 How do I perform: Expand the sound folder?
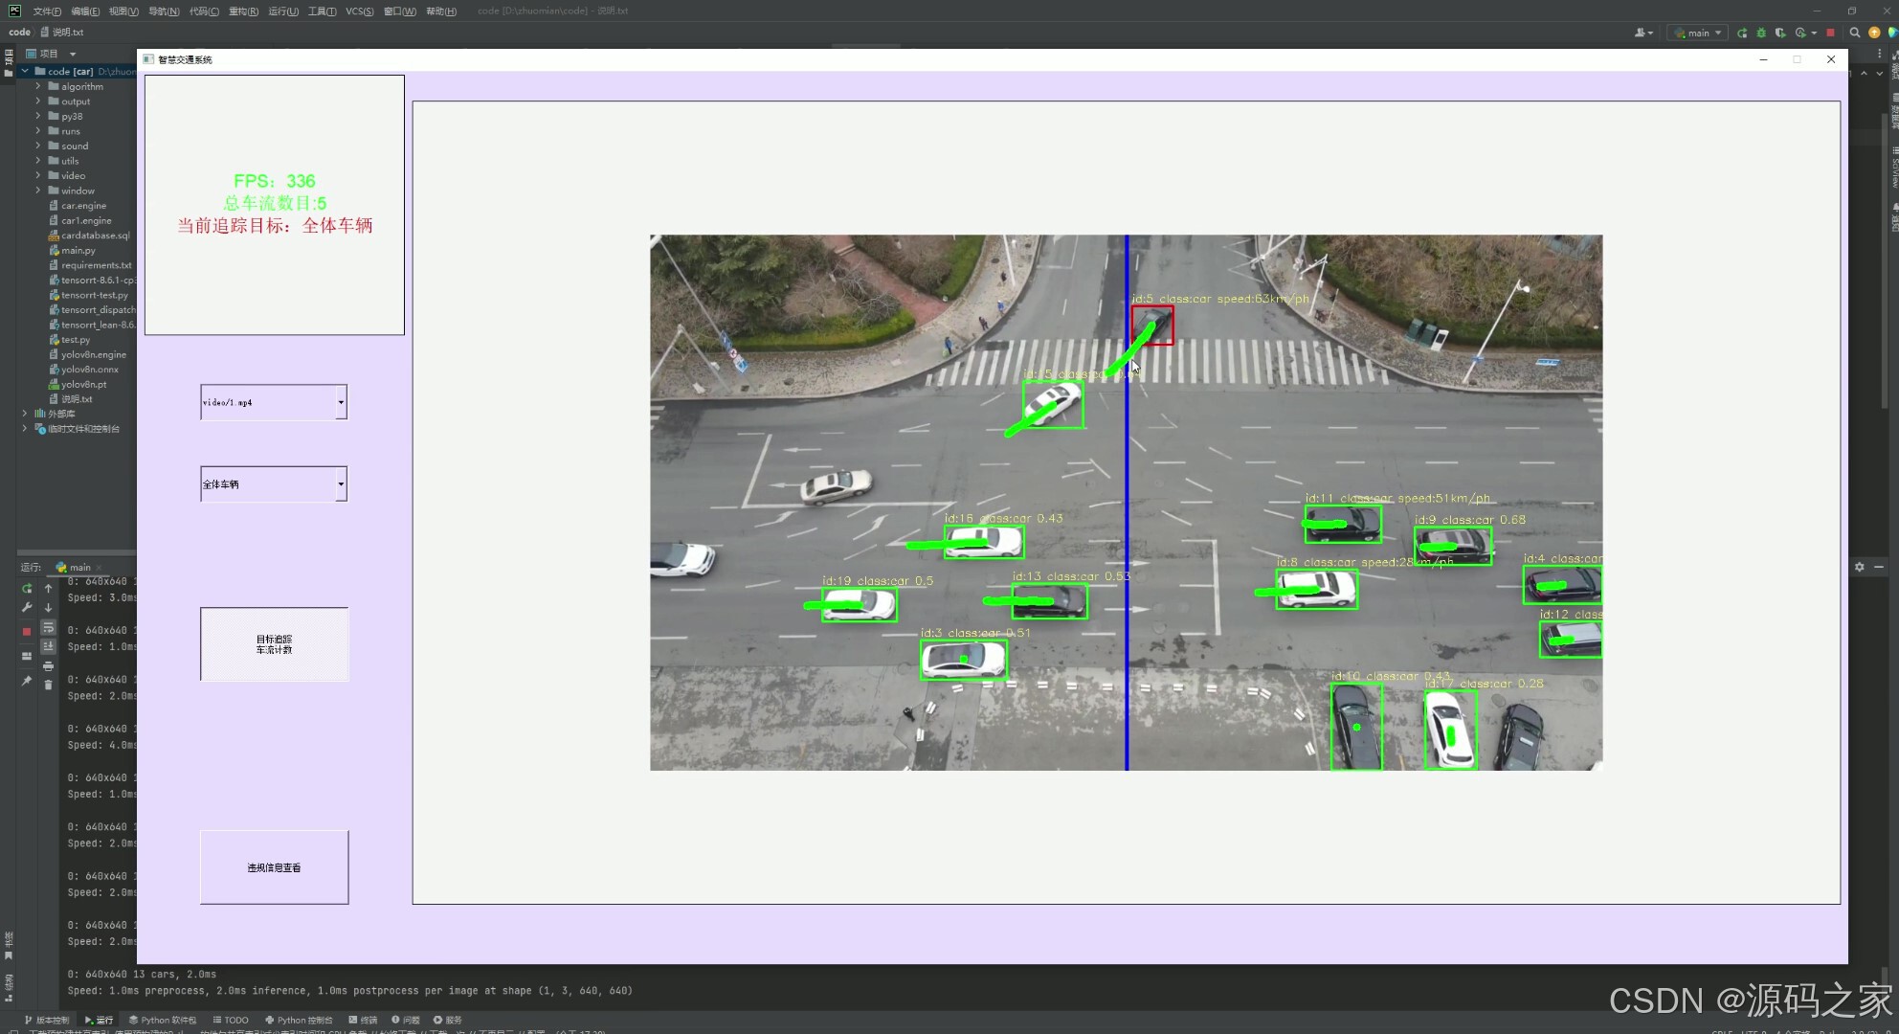pos(38,146)
